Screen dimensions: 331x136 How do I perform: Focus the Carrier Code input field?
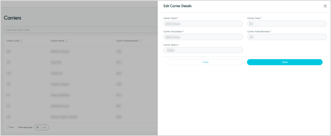(287, 24)
